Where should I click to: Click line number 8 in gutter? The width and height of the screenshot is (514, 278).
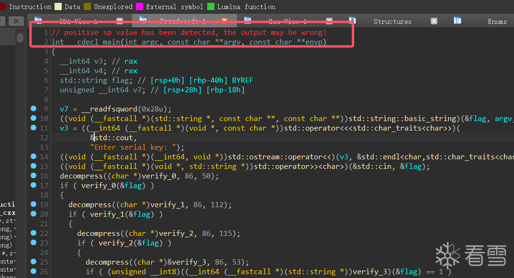(46, 100)
